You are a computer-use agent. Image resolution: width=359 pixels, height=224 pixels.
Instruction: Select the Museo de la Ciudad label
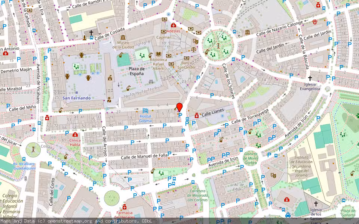click(123, 45)
